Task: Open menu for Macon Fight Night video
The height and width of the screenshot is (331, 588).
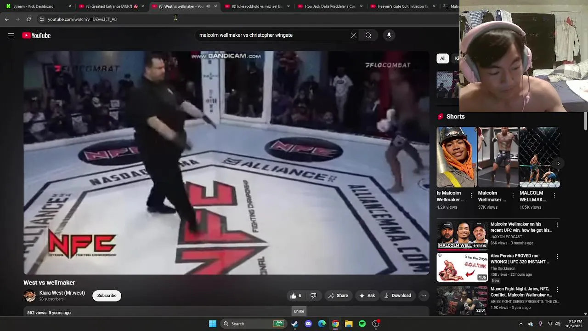Action: (557, 290)
